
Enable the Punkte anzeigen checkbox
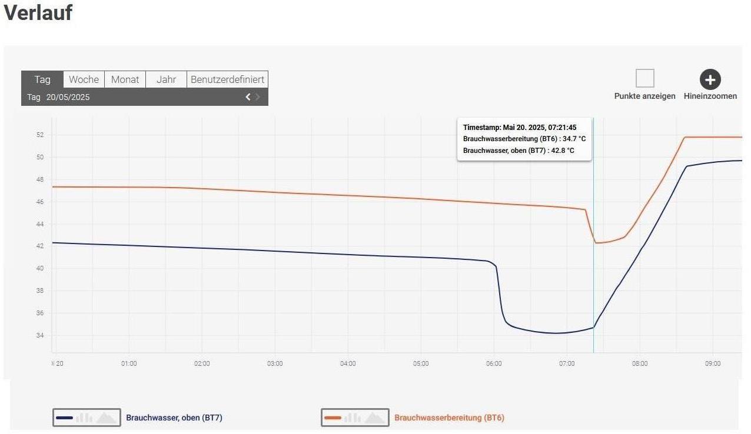[644, 78]
